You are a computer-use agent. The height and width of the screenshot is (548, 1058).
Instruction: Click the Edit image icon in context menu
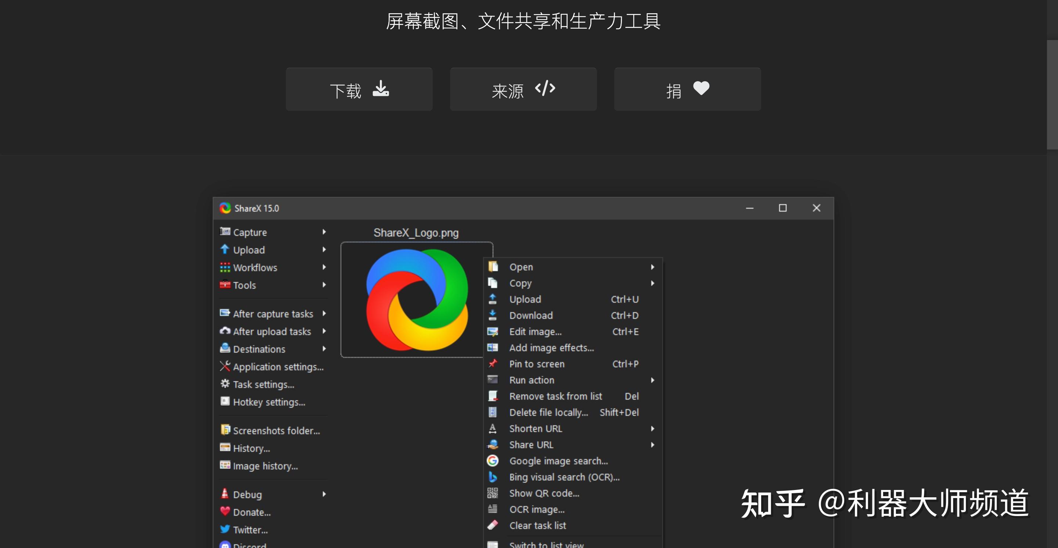click(x=493, y=331)
